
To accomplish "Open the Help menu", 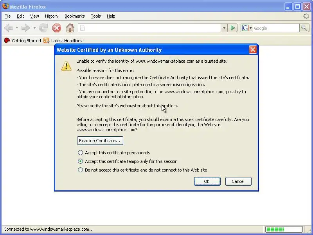I will (111, 16).
